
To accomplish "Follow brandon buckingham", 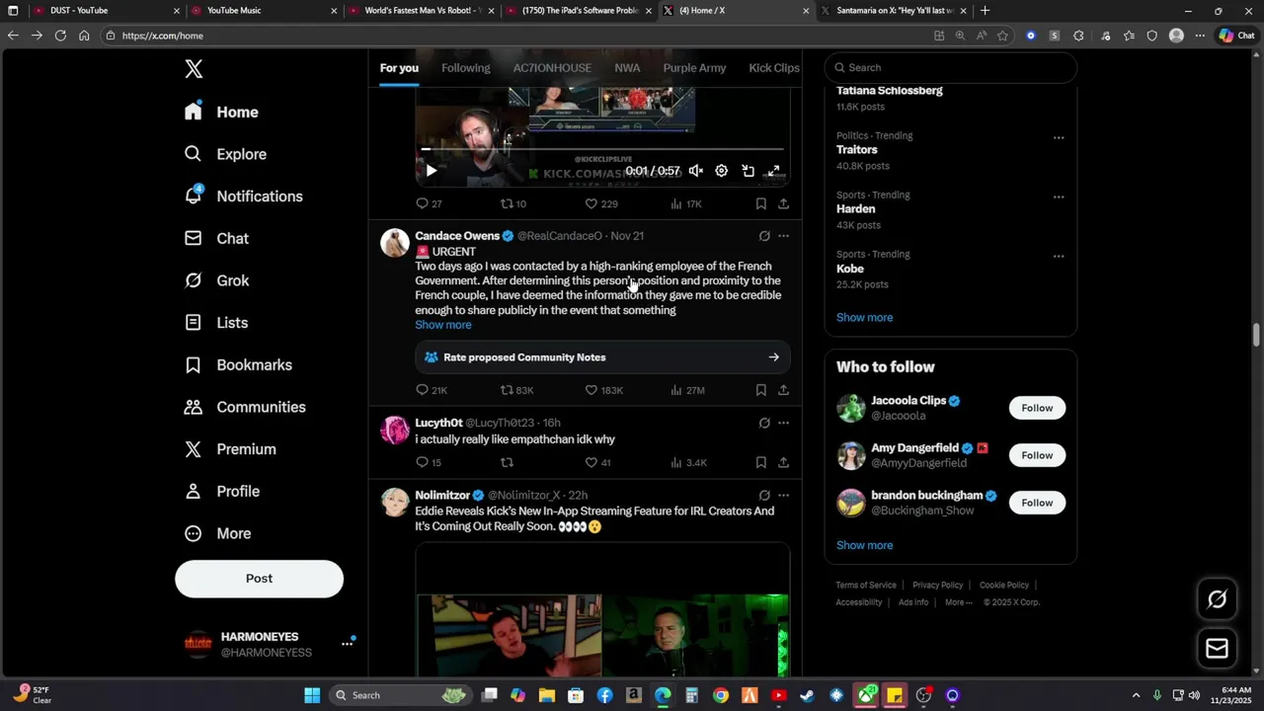I will (x=1037, y=503).
